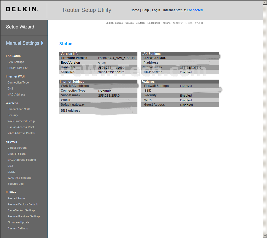
Task: Open DNS settings in Internet WAN
Action: click(x=10, y=88)
